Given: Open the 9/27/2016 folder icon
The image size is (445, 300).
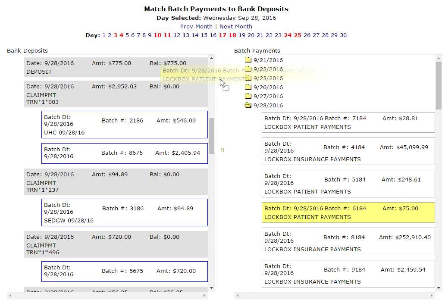Looking at the screenshot, I should pos(248,96).
